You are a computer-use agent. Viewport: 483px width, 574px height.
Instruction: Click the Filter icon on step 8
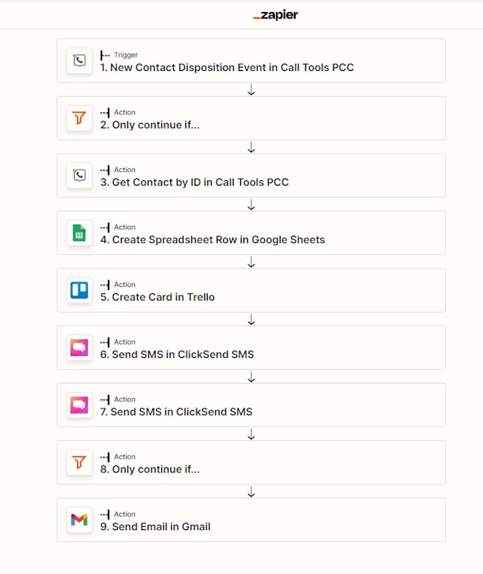click(x=79, y=462)
